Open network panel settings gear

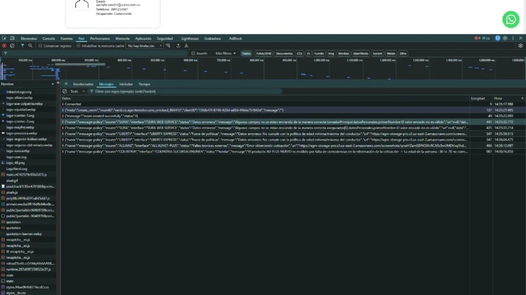coord(520,46)
